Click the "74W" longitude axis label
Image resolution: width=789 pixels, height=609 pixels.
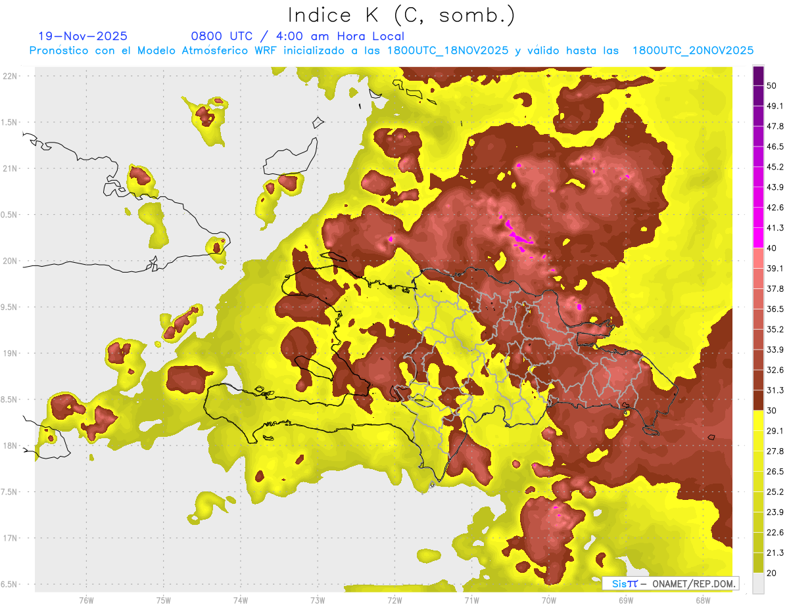coord(241,600)
